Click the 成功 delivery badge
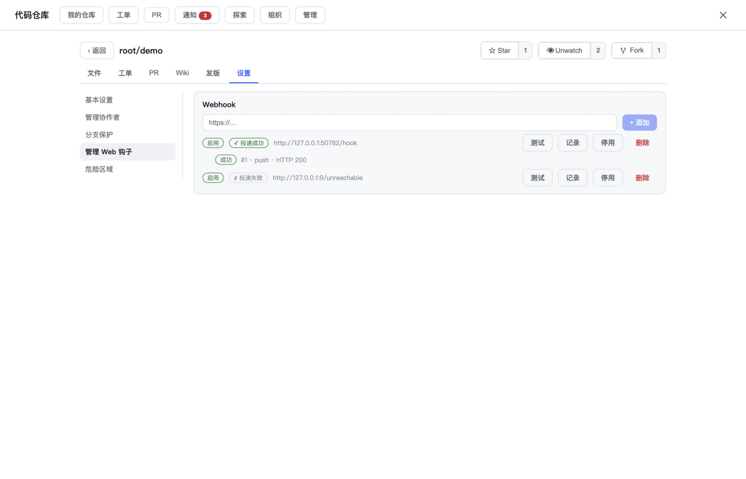This screenshot has height=479, width=746. 226,160
